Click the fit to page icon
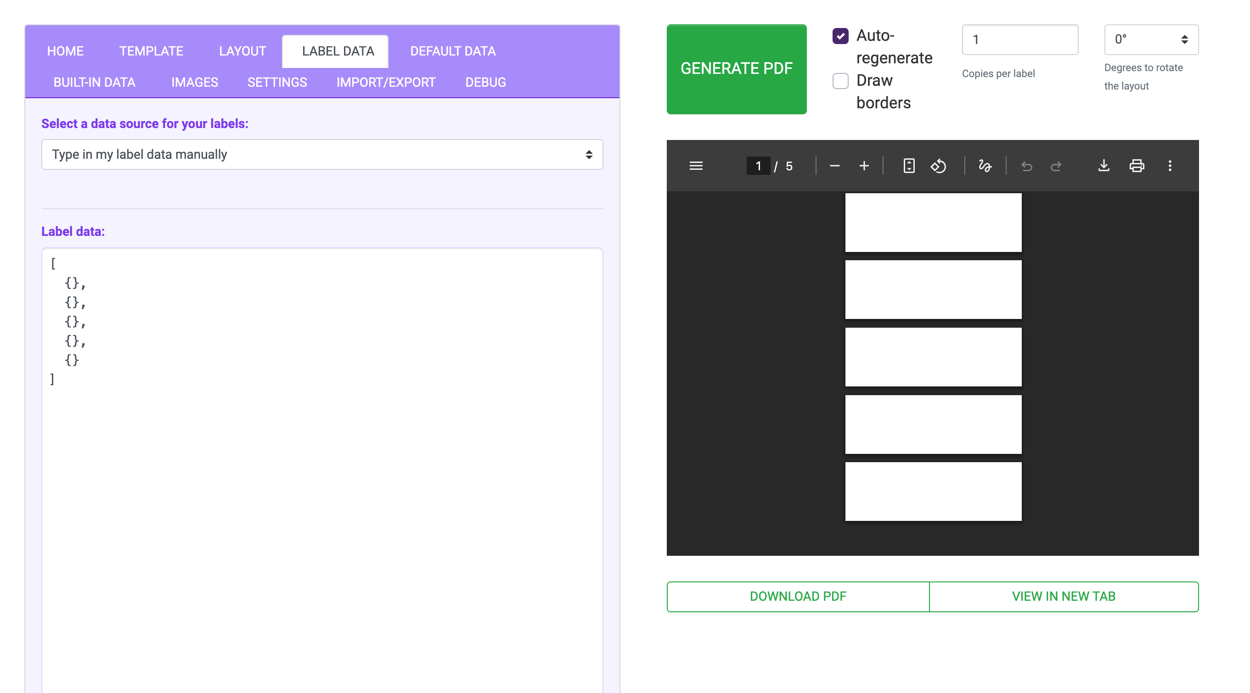Screen dimensions: 1250x693 (909, 166)
